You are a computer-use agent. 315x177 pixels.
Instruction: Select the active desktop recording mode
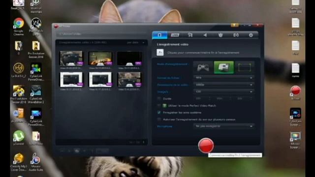click(x=224, y=68)
